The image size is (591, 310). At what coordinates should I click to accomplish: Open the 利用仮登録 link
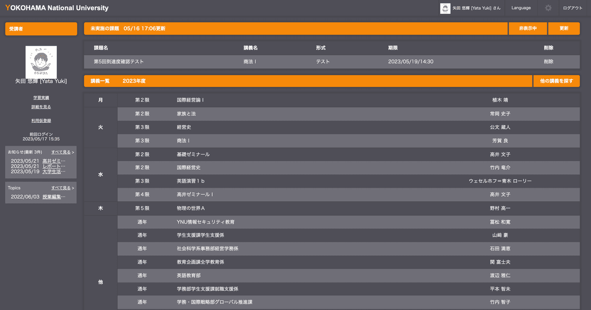coord(41,121)
